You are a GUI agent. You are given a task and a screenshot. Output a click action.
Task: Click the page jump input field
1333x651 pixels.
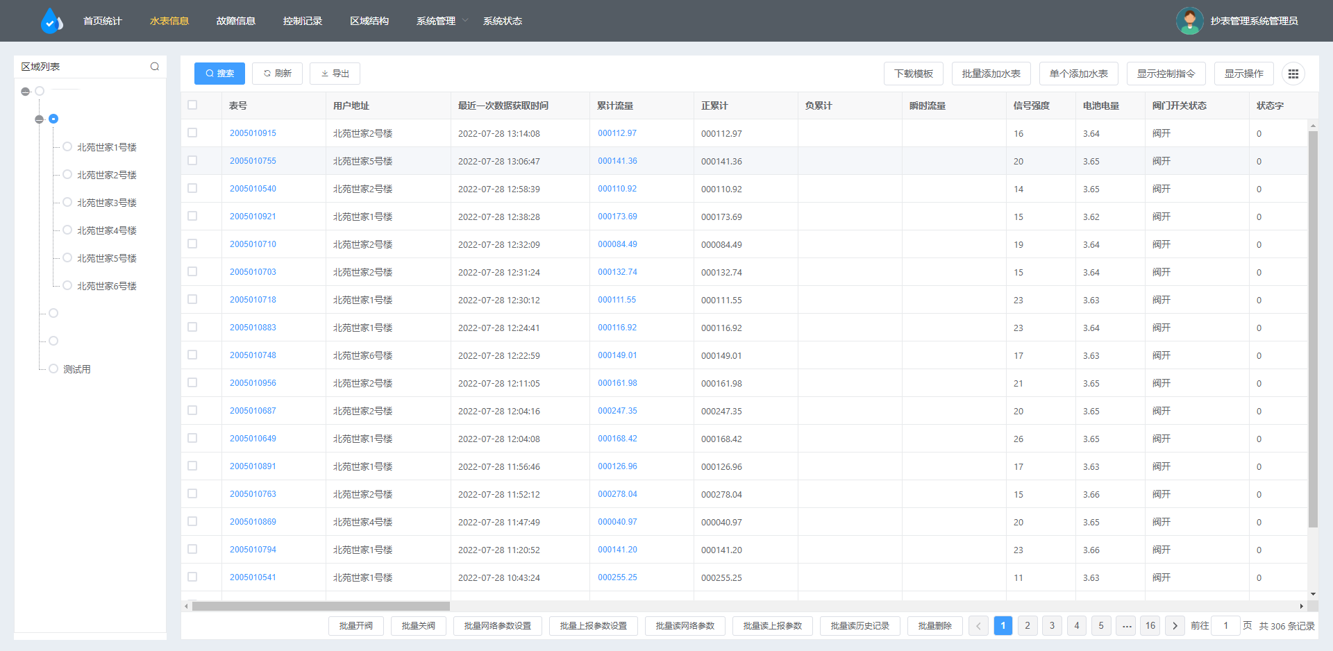pos(1225,625)
